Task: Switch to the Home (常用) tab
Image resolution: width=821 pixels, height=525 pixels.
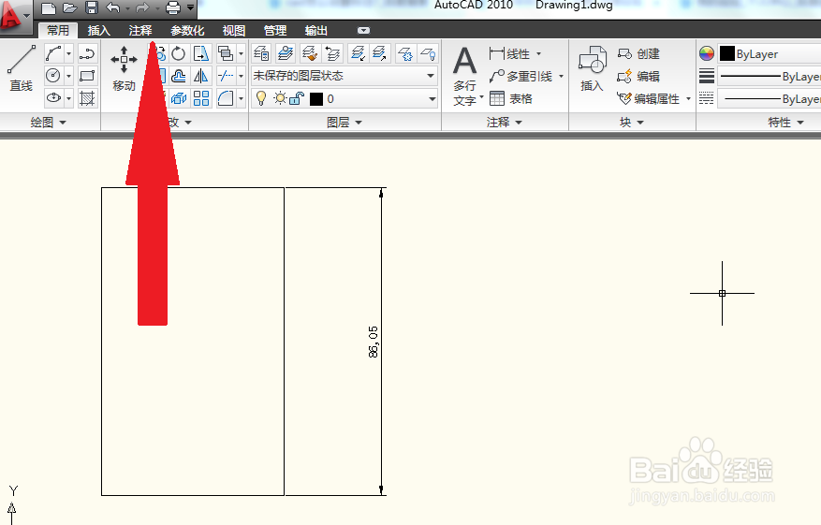Action: point(58,30)
